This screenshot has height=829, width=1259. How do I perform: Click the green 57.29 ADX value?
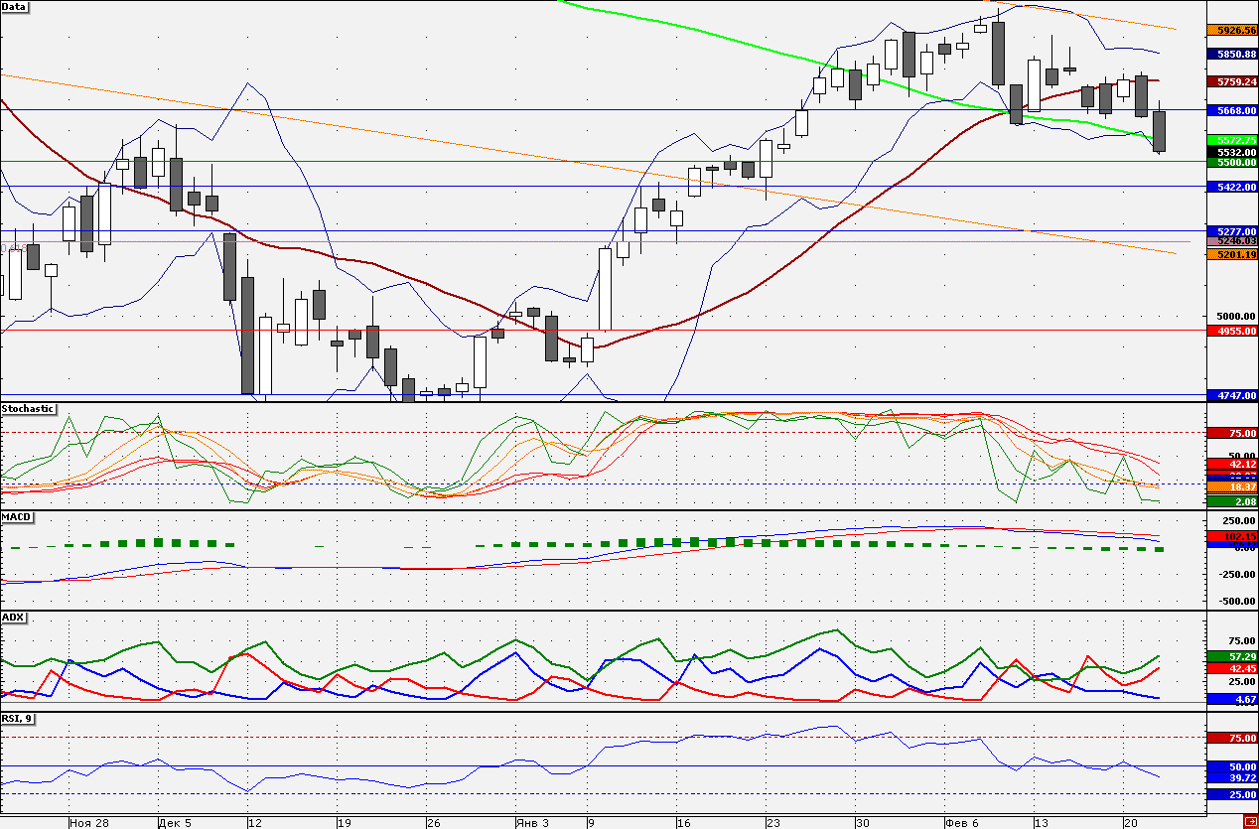pos(1231,657)
